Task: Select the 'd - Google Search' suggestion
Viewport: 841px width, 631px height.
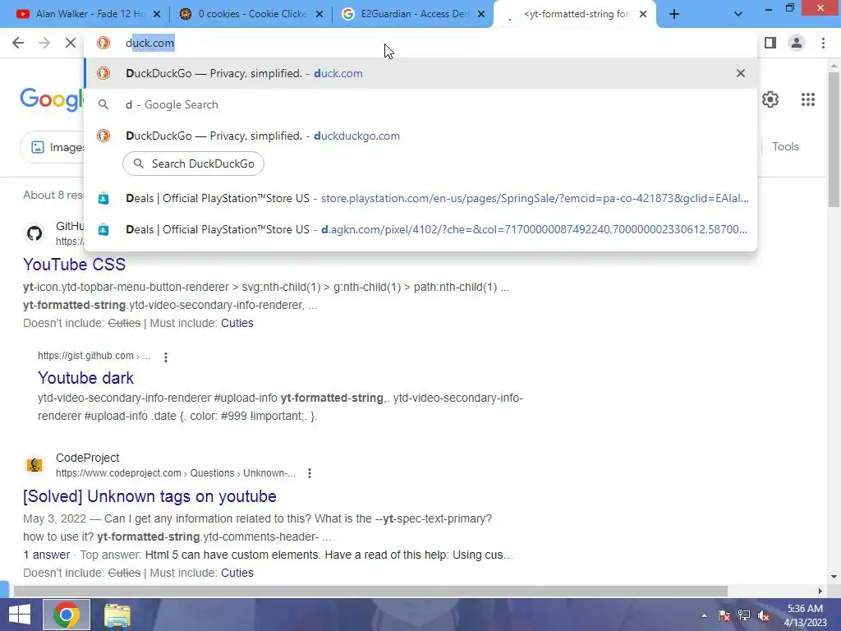Action: tap(420, 104)
